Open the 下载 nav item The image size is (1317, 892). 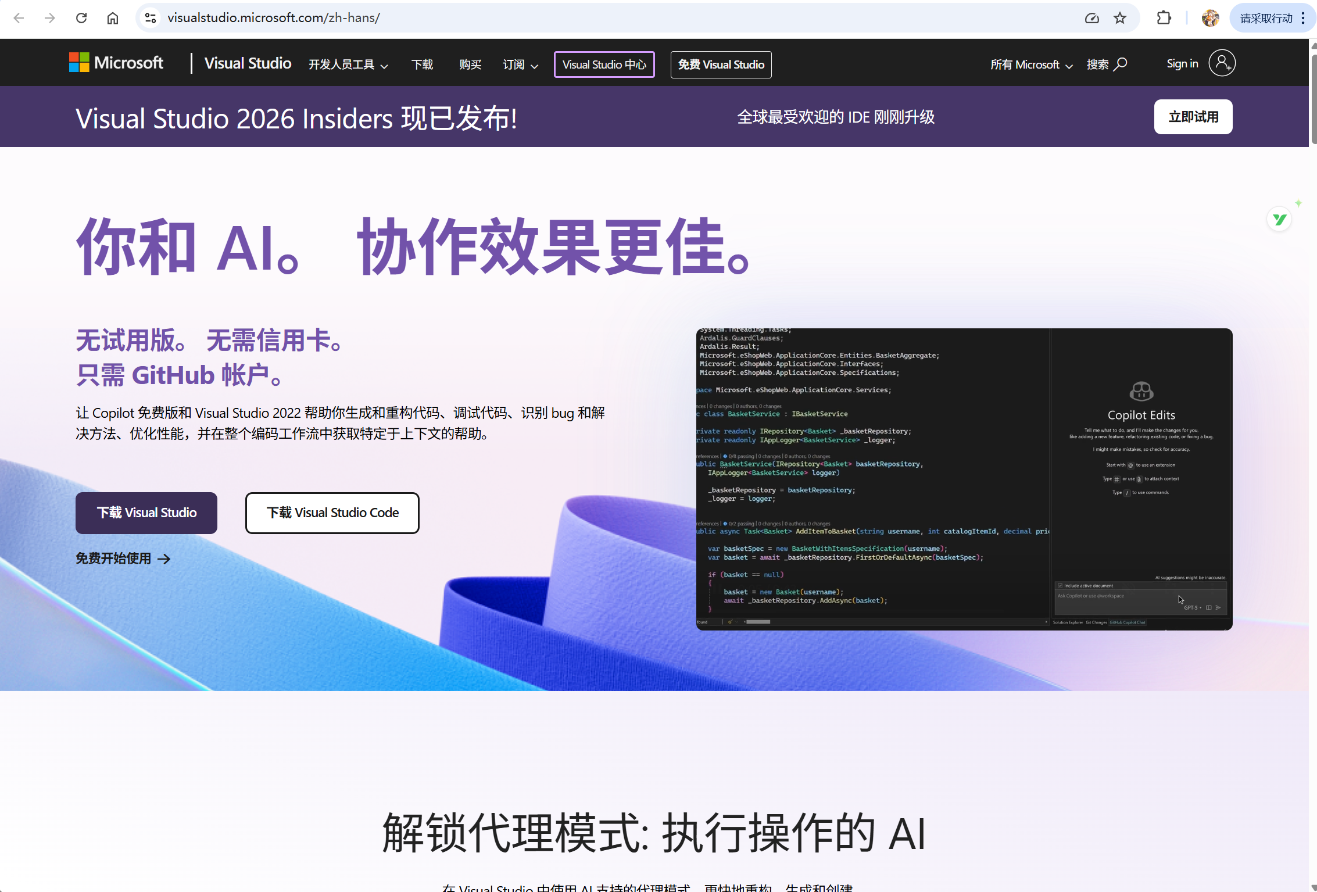422,65
